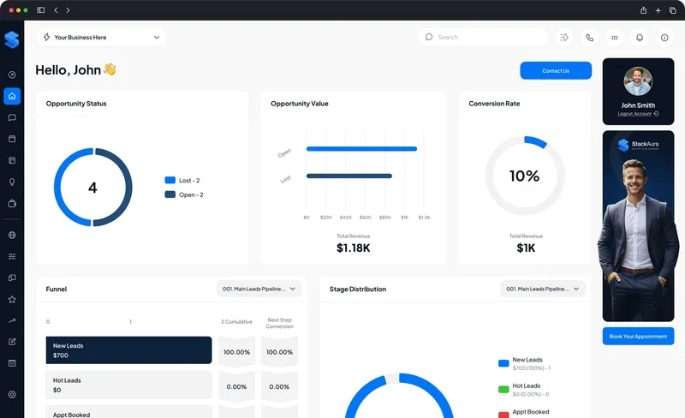The width and height of the screenshot is (685, 418).
Task: Open the notifications bell icon
Action: 640,38
